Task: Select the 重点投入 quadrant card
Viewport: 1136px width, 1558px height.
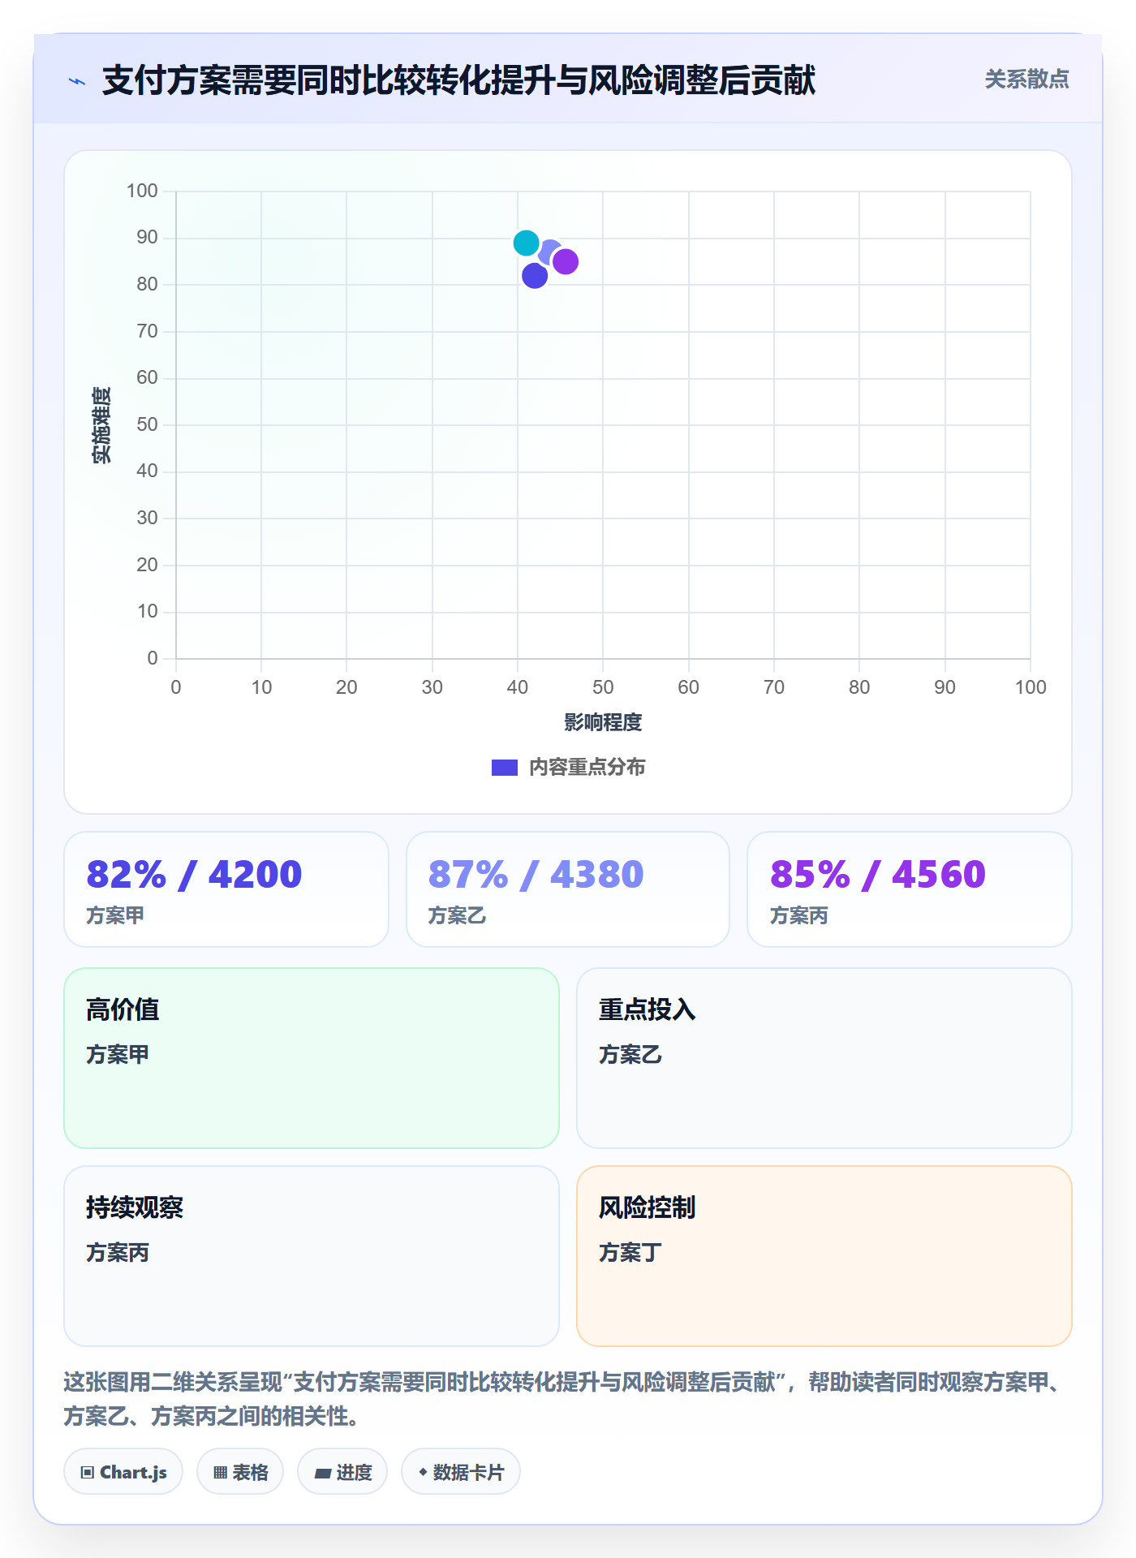Action: coord(824,1058)
